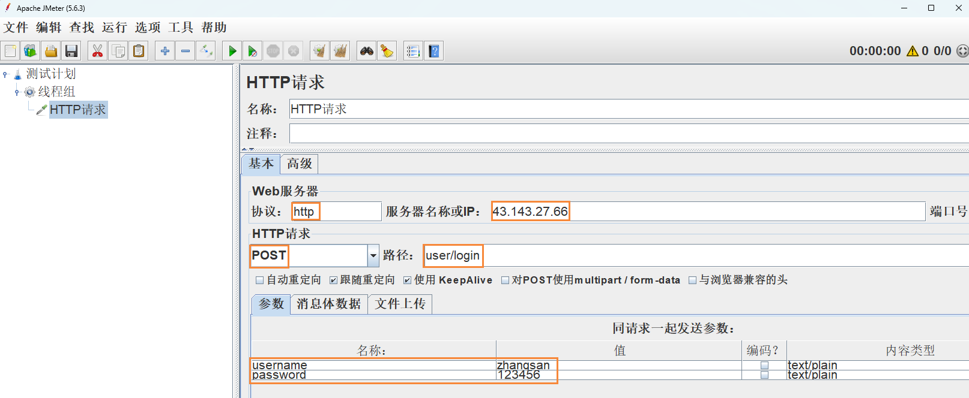Click the 123456 value cell
Viewport: 969px width, 398px height.
pos(619,375)
